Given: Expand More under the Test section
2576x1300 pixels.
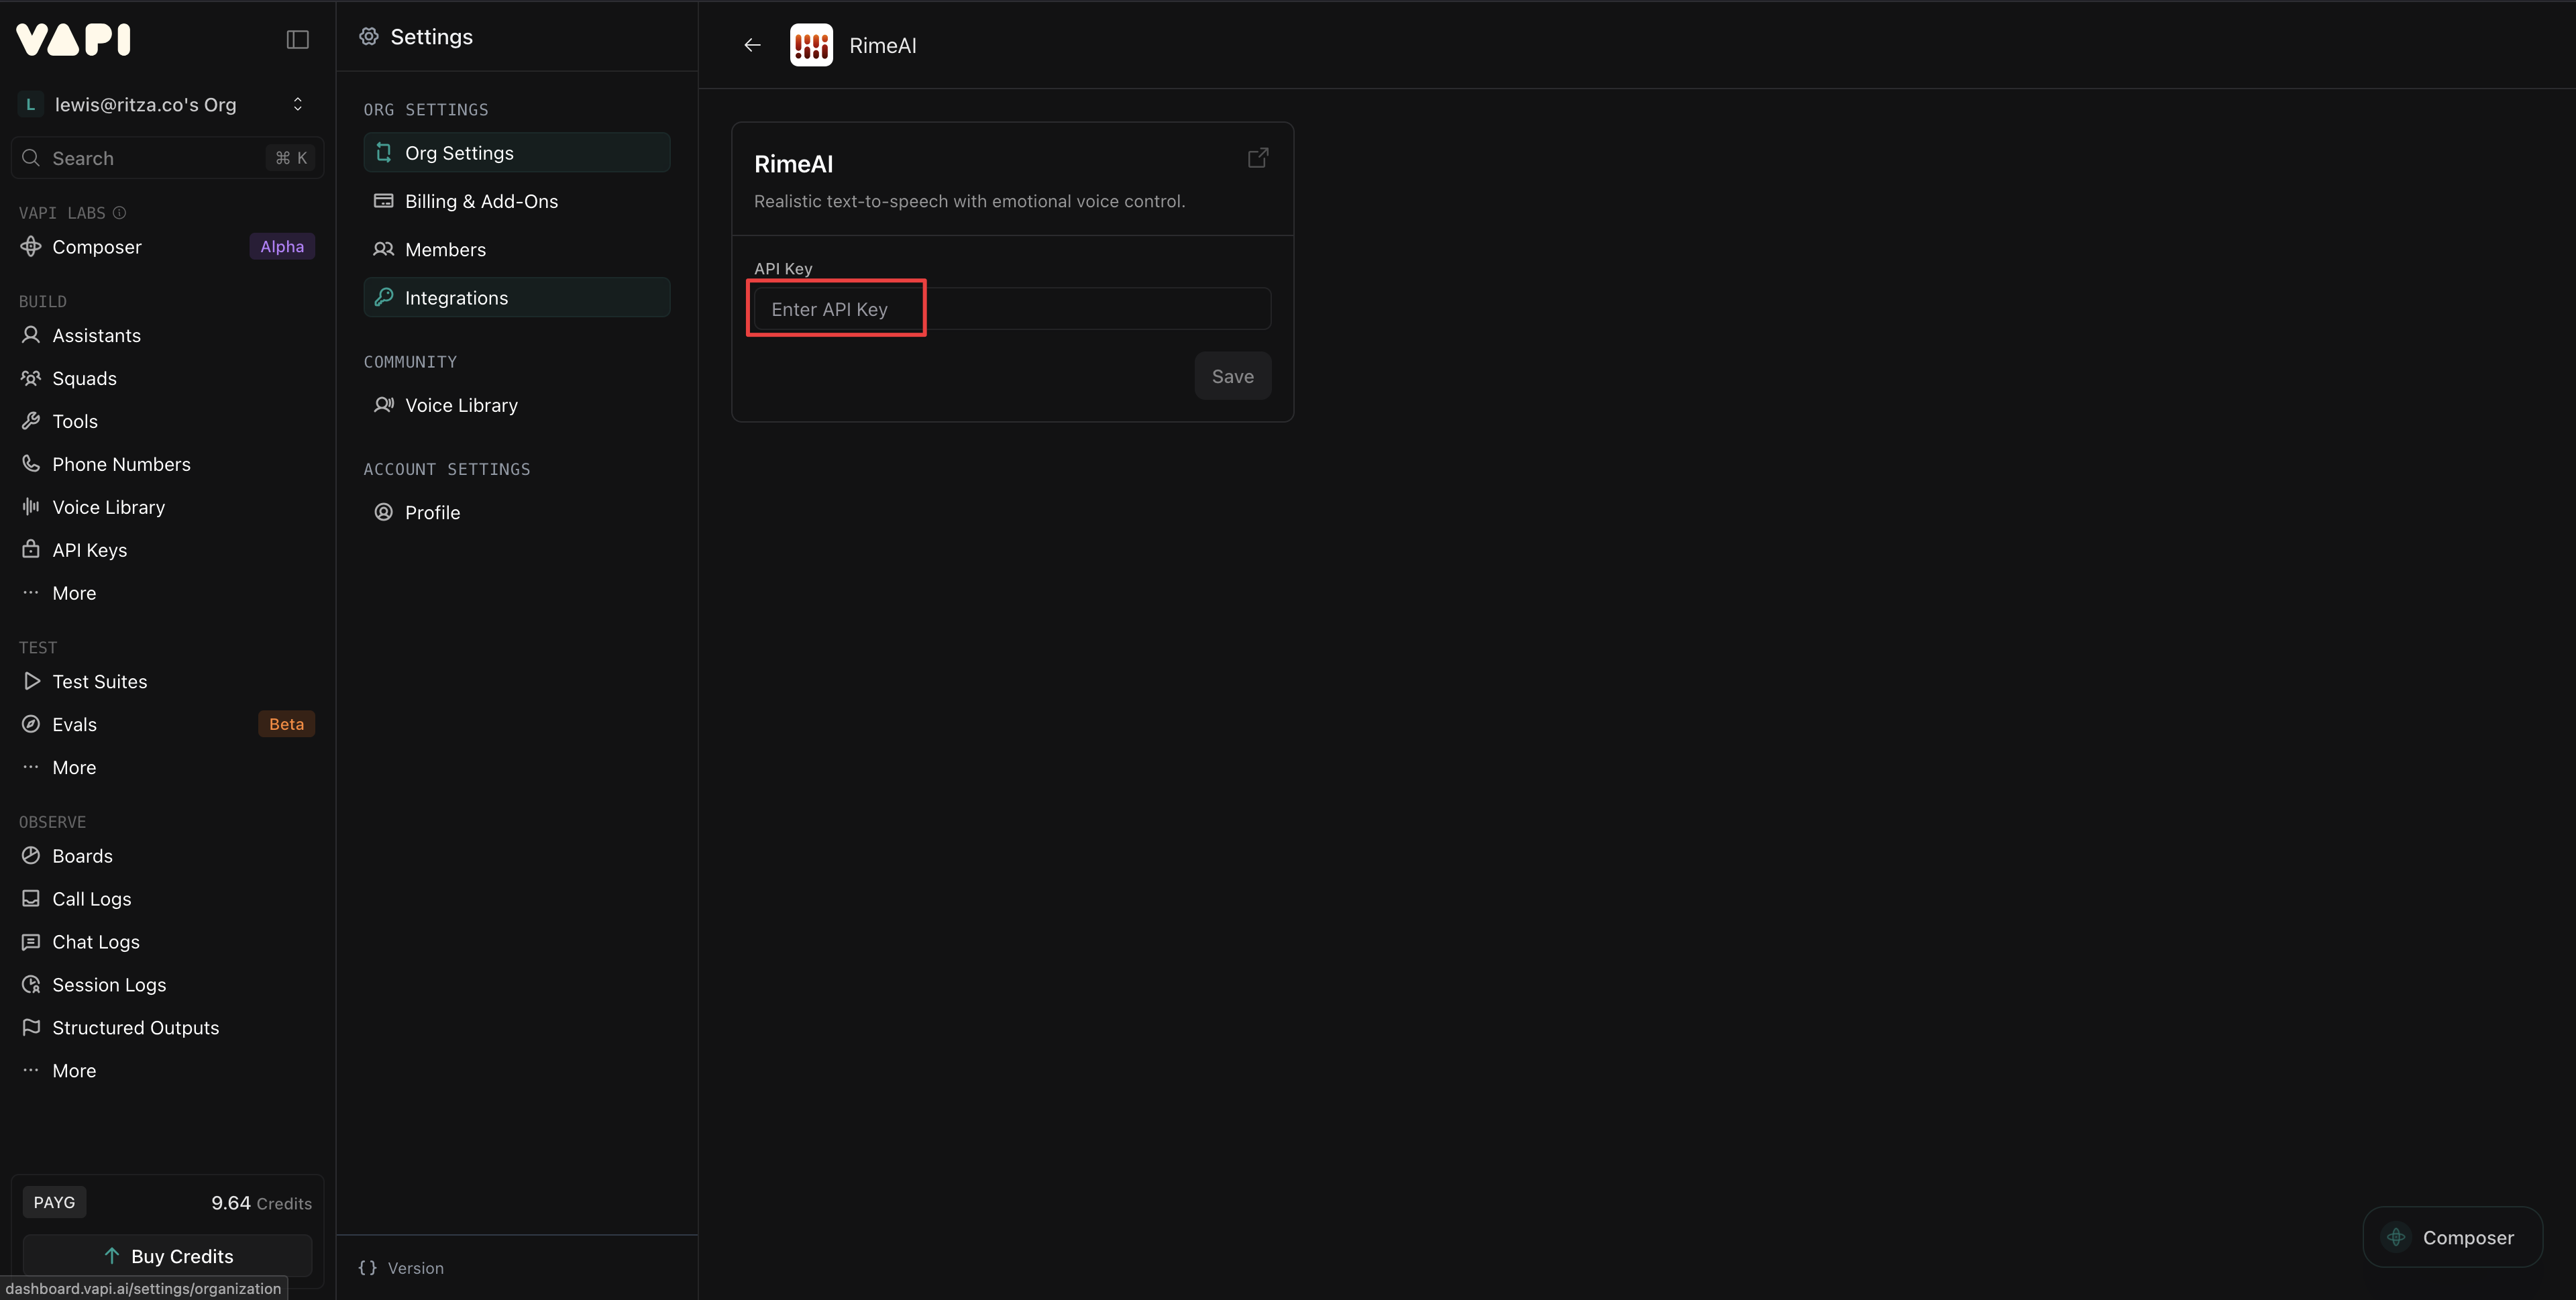Looking at the screenshot, I should pos(73,767).
